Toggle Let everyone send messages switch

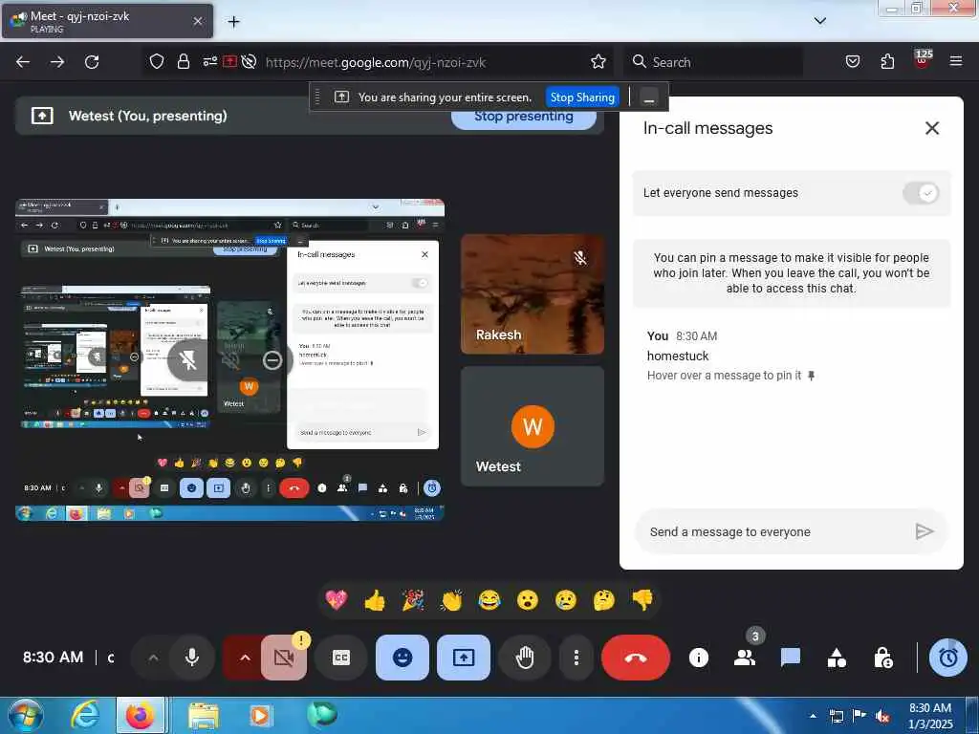pyautogui.click(x=921, y=193)
